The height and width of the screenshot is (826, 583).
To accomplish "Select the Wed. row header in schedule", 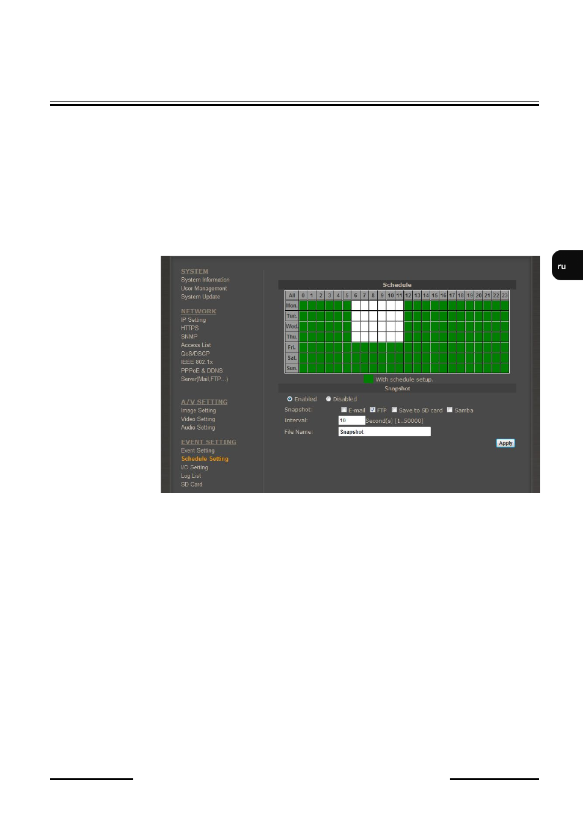I will 291,326.
